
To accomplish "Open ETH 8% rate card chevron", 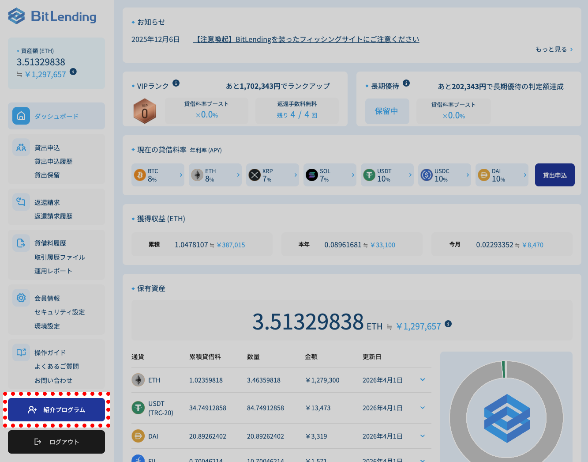I will tap(238, 175).
